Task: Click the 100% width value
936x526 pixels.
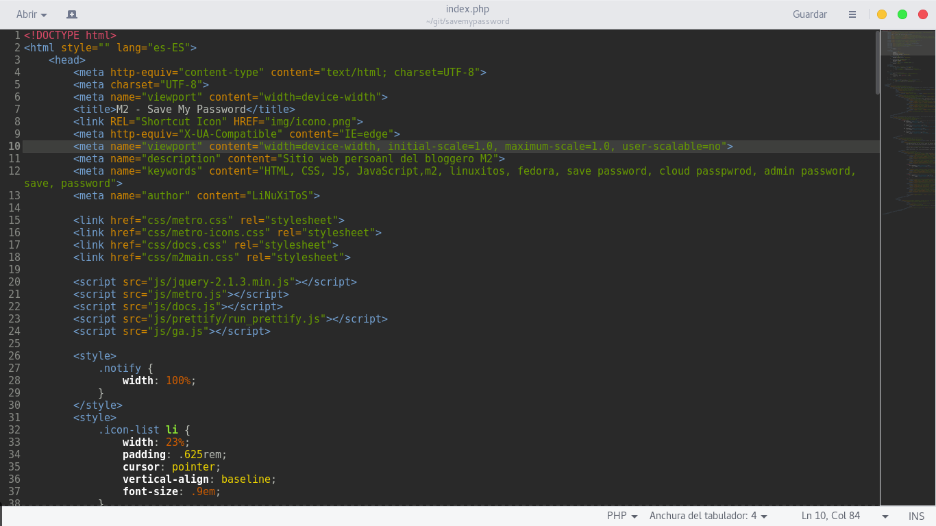Action: tap(178, 381)
